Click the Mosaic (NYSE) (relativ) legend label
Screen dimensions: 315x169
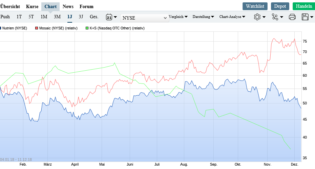point(58,28)
